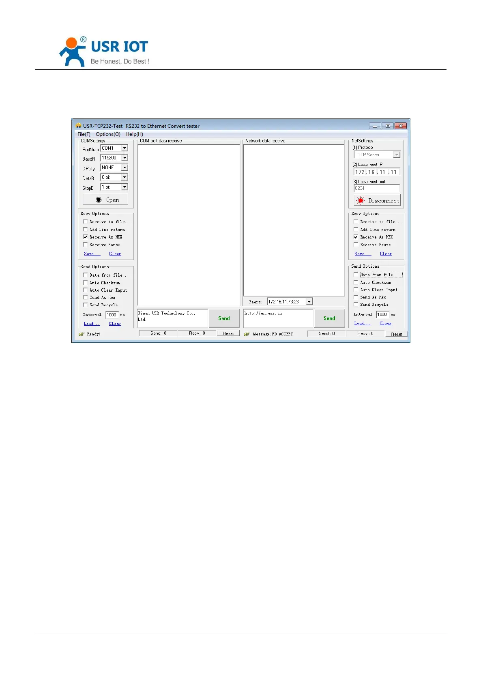The height and width of the screenshot is (683, 483).
Task: Click the 'Message:FD_ACCEPT' status text
Action: 273,334
